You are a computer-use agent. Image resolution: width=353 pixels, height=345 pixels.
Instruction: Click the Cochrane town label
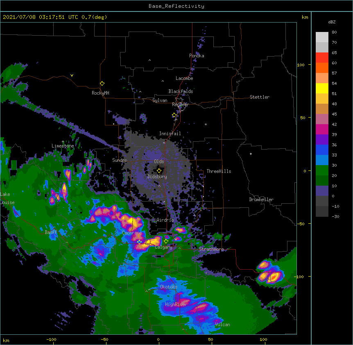(132, 233)
